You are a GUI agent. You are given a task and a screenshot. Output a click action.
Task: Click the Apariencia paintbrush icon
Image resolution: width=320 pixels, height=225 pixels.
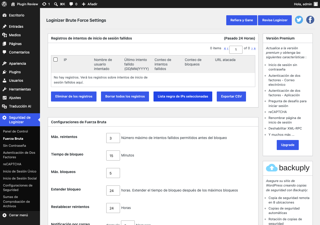(4, 63)
